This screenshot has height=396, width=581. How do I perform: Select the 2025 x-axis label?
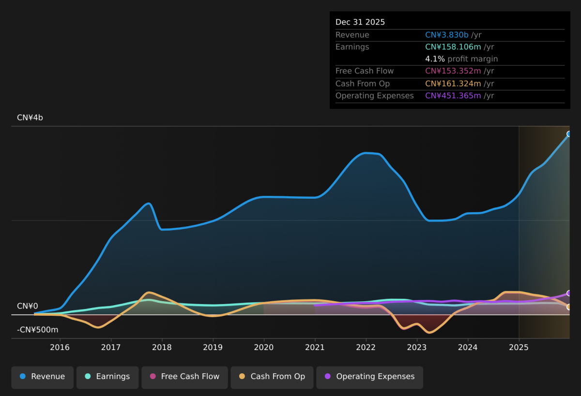(519, 347)
